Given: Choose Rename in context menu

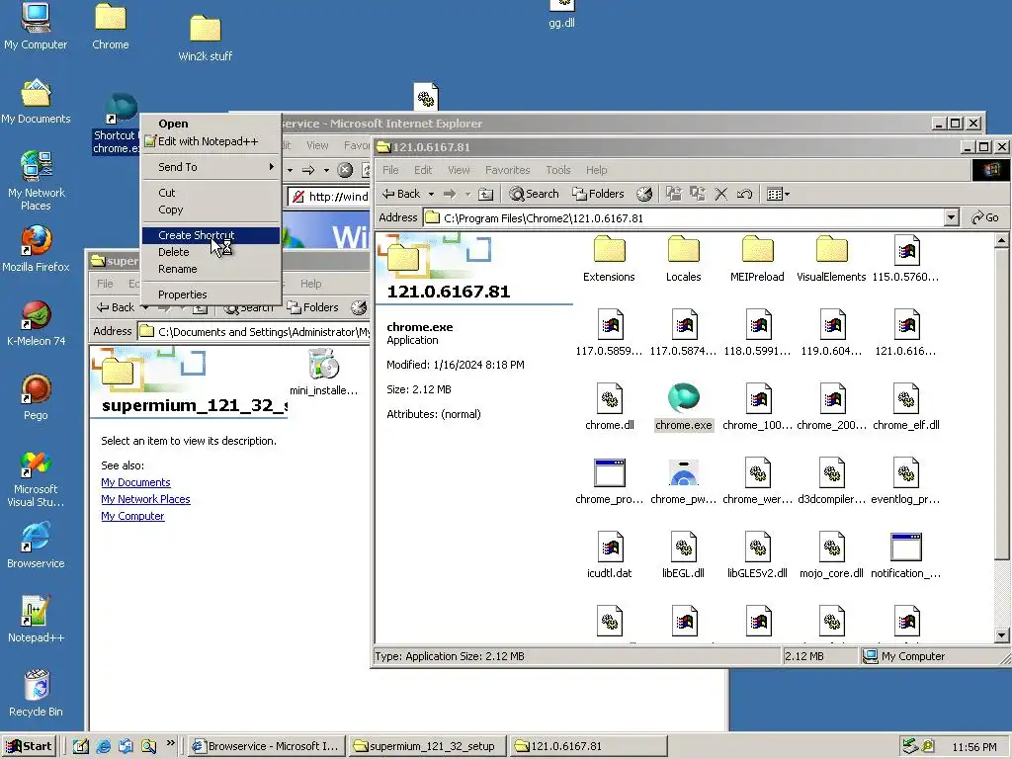Looking at the screenshot, I should [211, 269].
